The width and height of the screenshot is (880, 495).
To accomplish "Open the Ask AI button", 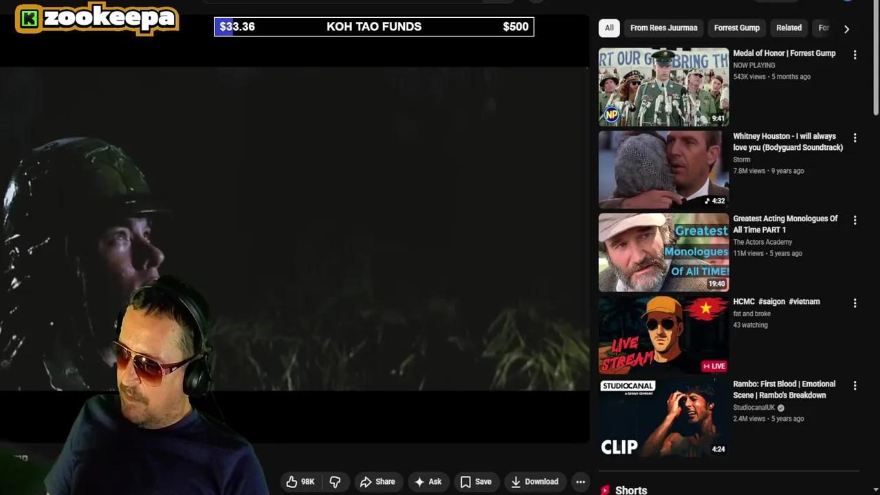I will tap(428, 482).
